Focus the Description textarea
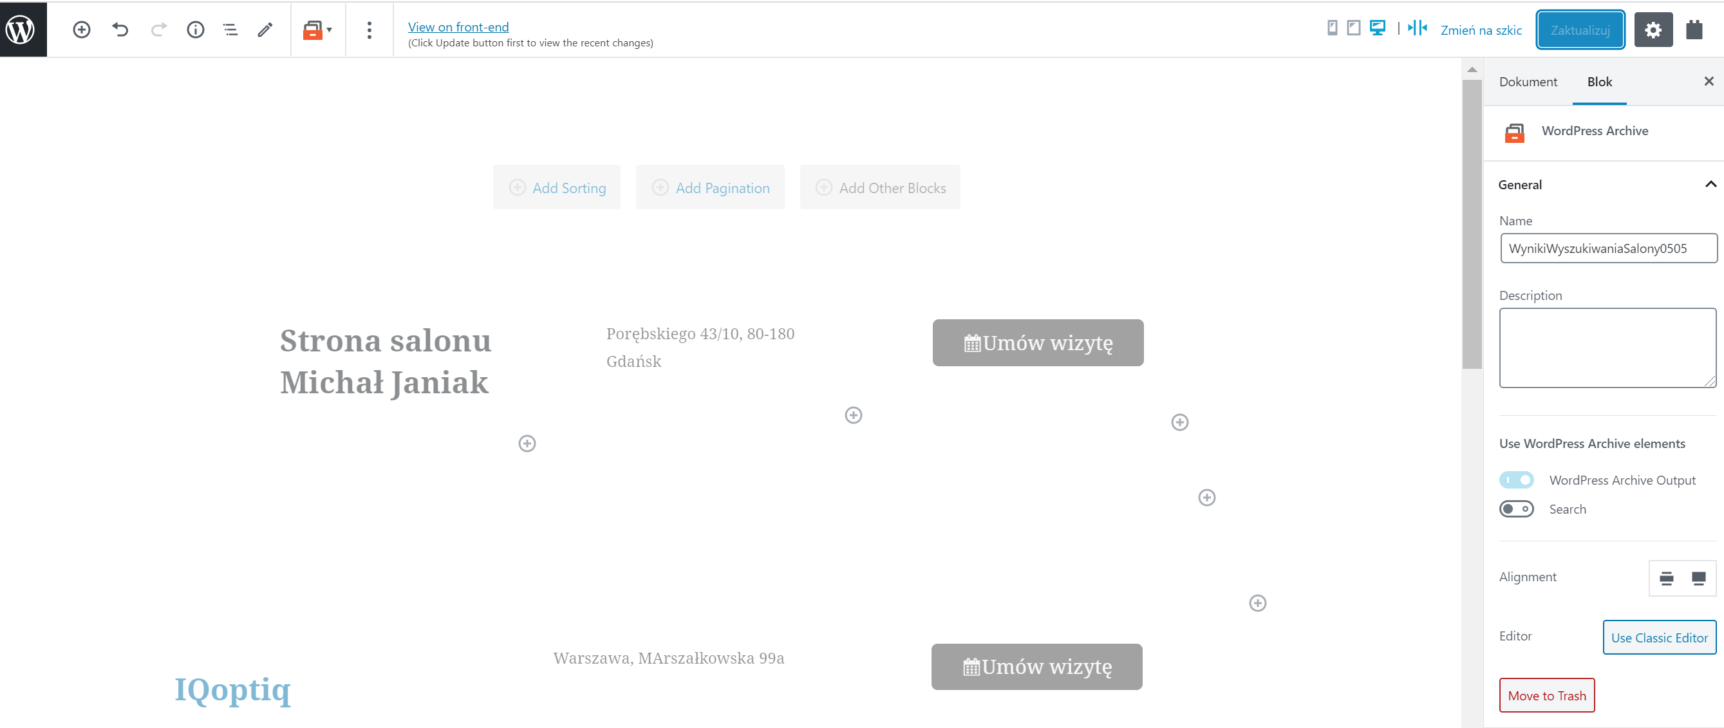This screenshot has height=728, width=1724. coord(1607,348)
